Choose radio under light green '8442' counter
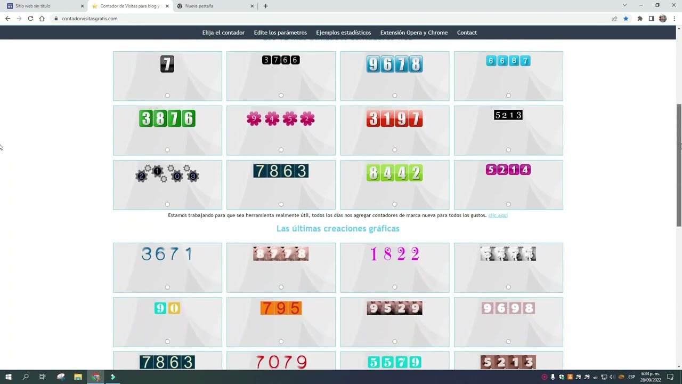The height and width of the screenshot is (384, 682). [x=395, y=204]
